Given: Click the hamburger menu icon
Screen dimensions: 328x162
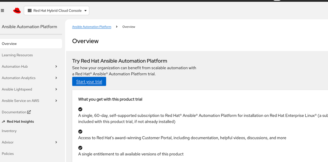Looking at the screenshot, I should (x=3, y=11).
